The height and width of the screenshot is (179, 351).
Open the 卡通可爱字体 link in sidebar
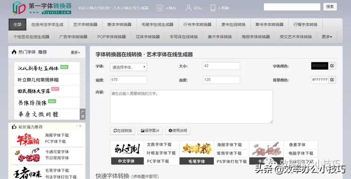[57, 152]
